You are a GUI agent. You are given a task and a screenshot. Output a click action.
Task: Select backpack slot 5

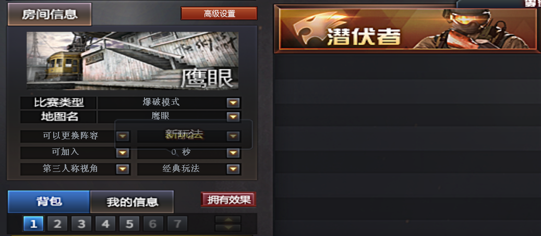click(x=129, y=225)
